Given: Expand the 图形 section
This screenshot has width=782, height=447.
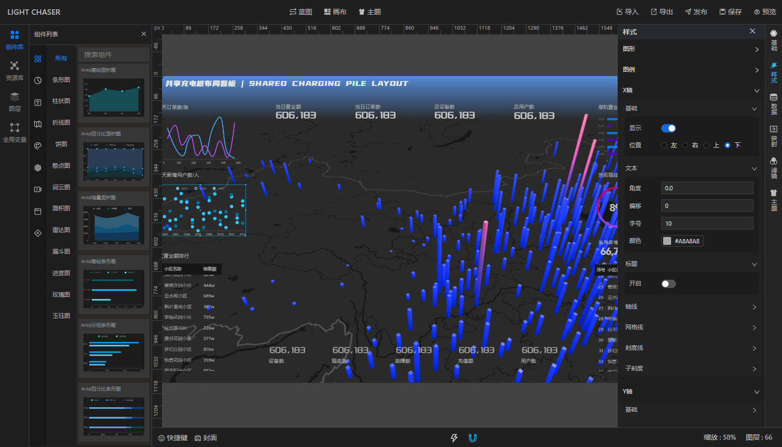Looking at the screenshot, I should pos(691,49).
